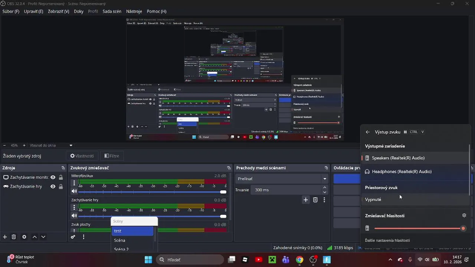Undock the Prechody medzi scénami panel

[326, 168]
